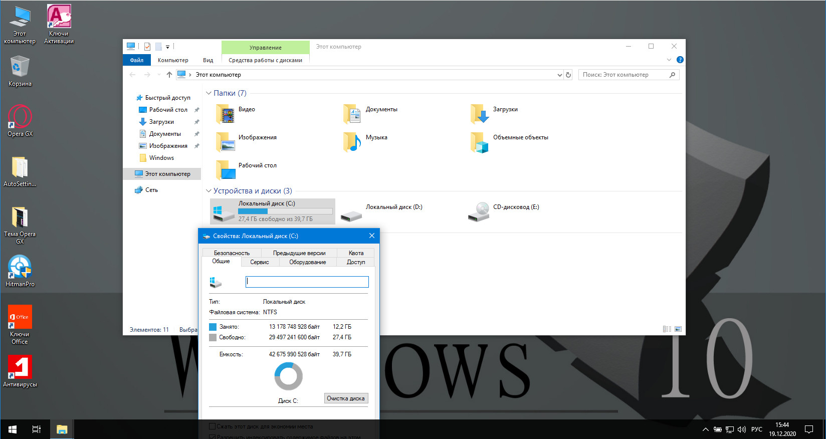Click the C: drive usage bar
The image size is (826, 439).
point(285,211)
